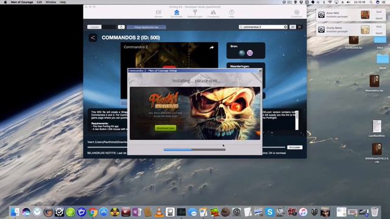Click the description text scrollbar
This screenshot has width=390, height=219.
click(x=297, y=120)
